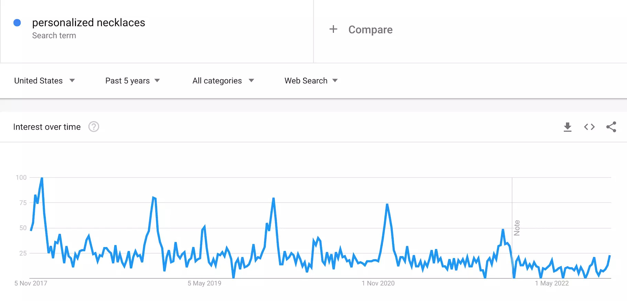Click the 1 May 2022 axis label
The image size is (627, 301).
(552, 283)
